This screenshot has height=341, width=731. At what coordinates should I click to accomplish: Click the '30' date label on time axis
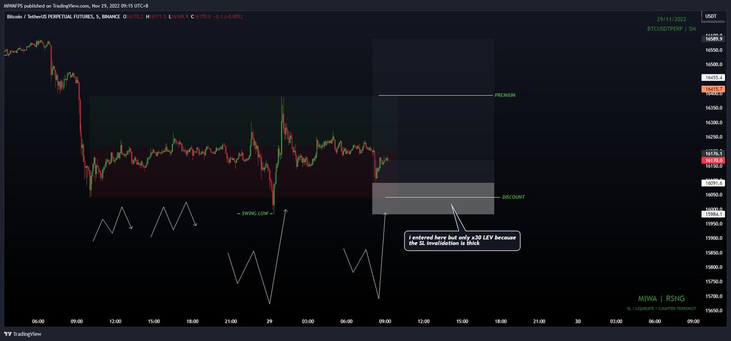click(577, 321)
